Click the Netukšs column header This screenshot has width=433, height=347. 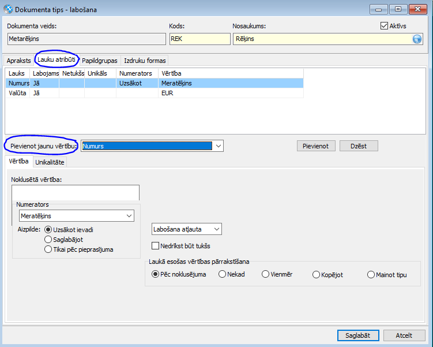[x=72, y=73]
